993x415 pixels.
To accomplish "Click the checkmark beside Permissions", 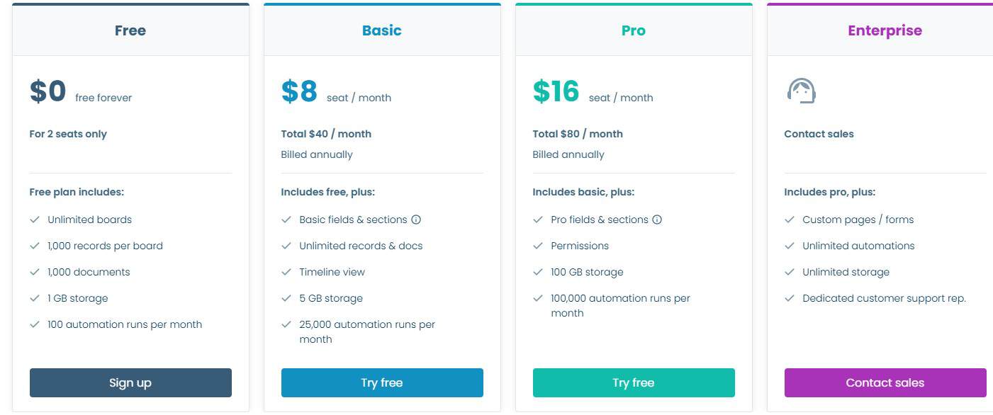I will click(538, 246).
